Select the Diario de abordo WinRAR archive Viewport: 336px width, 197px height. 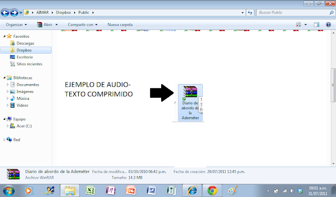click(x=190, y=102)
